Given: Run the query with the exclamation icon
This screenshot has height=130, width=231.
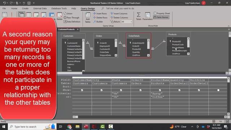Looking at the screenshot, I should pyautogui.click(x=12, y=14).
